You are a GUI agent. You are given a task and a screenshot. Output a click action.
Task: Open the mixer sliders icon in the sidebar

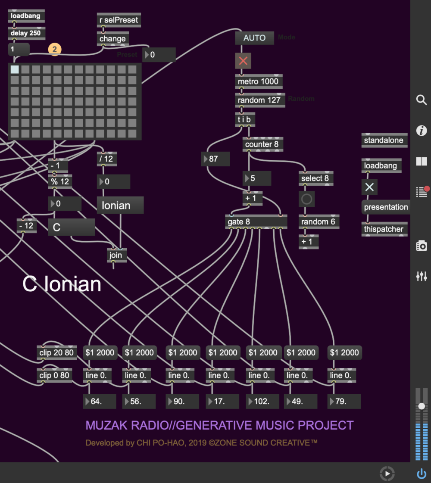click(422, 276)
